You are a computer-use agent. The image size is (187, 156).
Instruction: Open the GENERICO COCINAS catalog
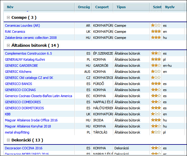point(20,90)
